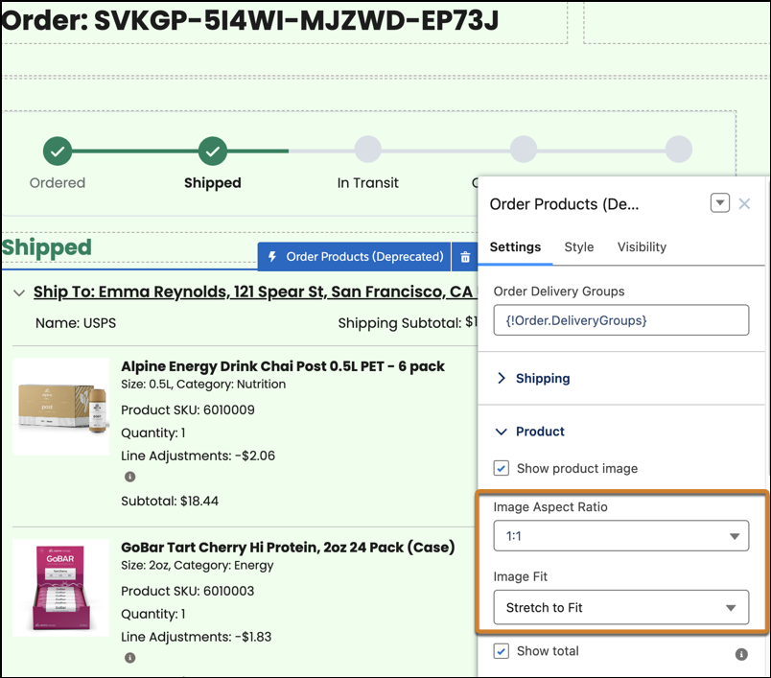Click info icon below Alpine line adjustments
Viewport: 771px width, 678px height.
coord(129,477)
